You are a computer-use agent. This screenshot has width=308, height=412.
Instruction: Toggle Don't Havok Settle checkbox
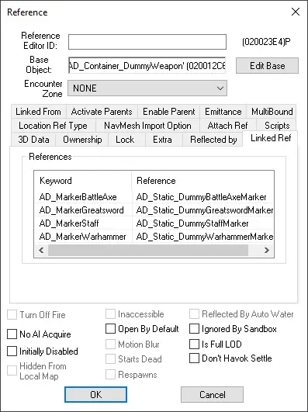click(x=194, y=358)
